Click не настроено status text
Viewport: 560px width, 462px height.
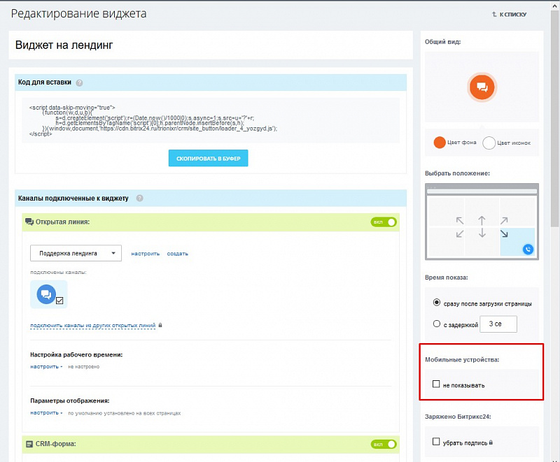[x=84, y=367]
